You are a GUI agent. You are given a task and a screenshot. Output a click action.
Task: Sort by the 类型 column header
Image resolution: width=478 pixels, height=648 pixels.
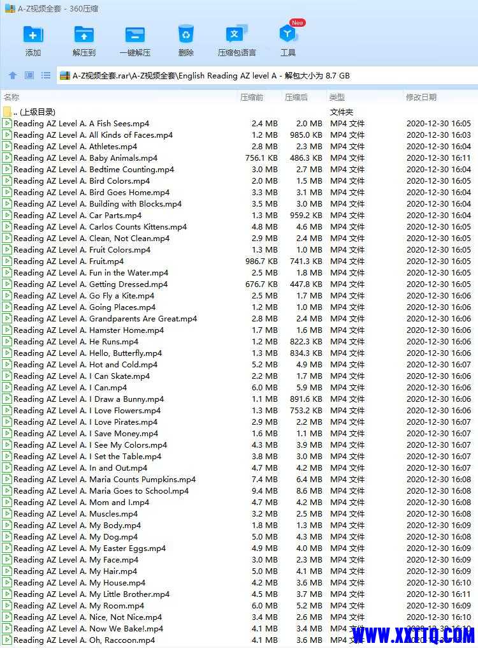(337, 97)
